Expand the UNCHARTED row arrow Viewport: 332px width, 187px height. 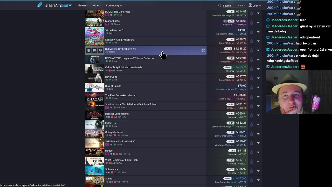[258, 60]
